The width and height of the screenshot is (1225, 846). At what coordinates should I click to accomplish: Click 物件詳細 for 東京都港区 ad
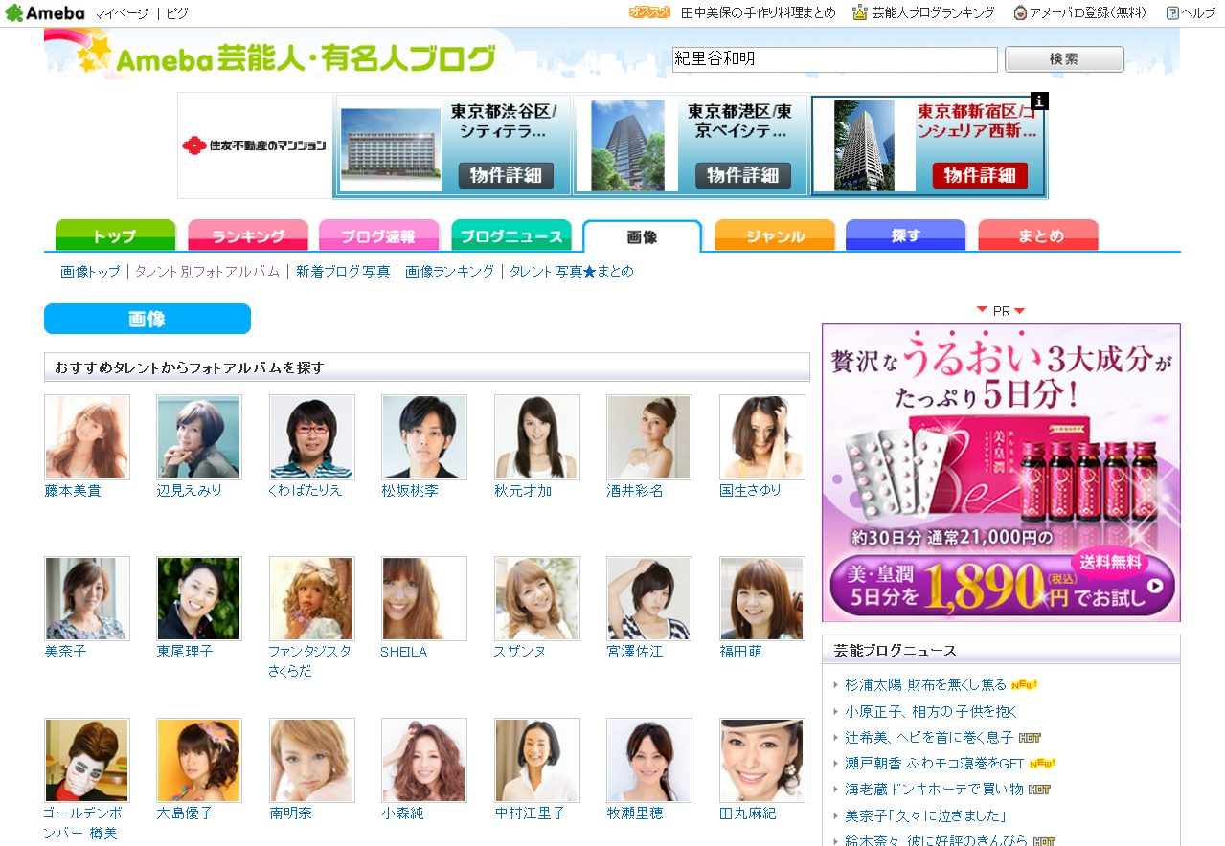pyautogui.click(x=743, y=175)
